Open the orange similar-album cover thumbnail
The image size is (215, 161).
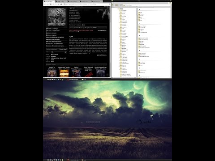pyautogui.click(x=64, y=73)
